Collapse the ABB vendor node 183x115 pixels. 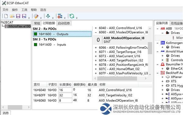[x=158, y=29]
